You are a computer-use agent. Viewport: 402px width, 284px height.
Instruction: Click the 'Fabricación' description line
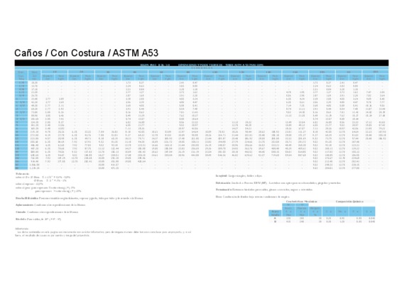pyautogui.click(x=278, y=182)
